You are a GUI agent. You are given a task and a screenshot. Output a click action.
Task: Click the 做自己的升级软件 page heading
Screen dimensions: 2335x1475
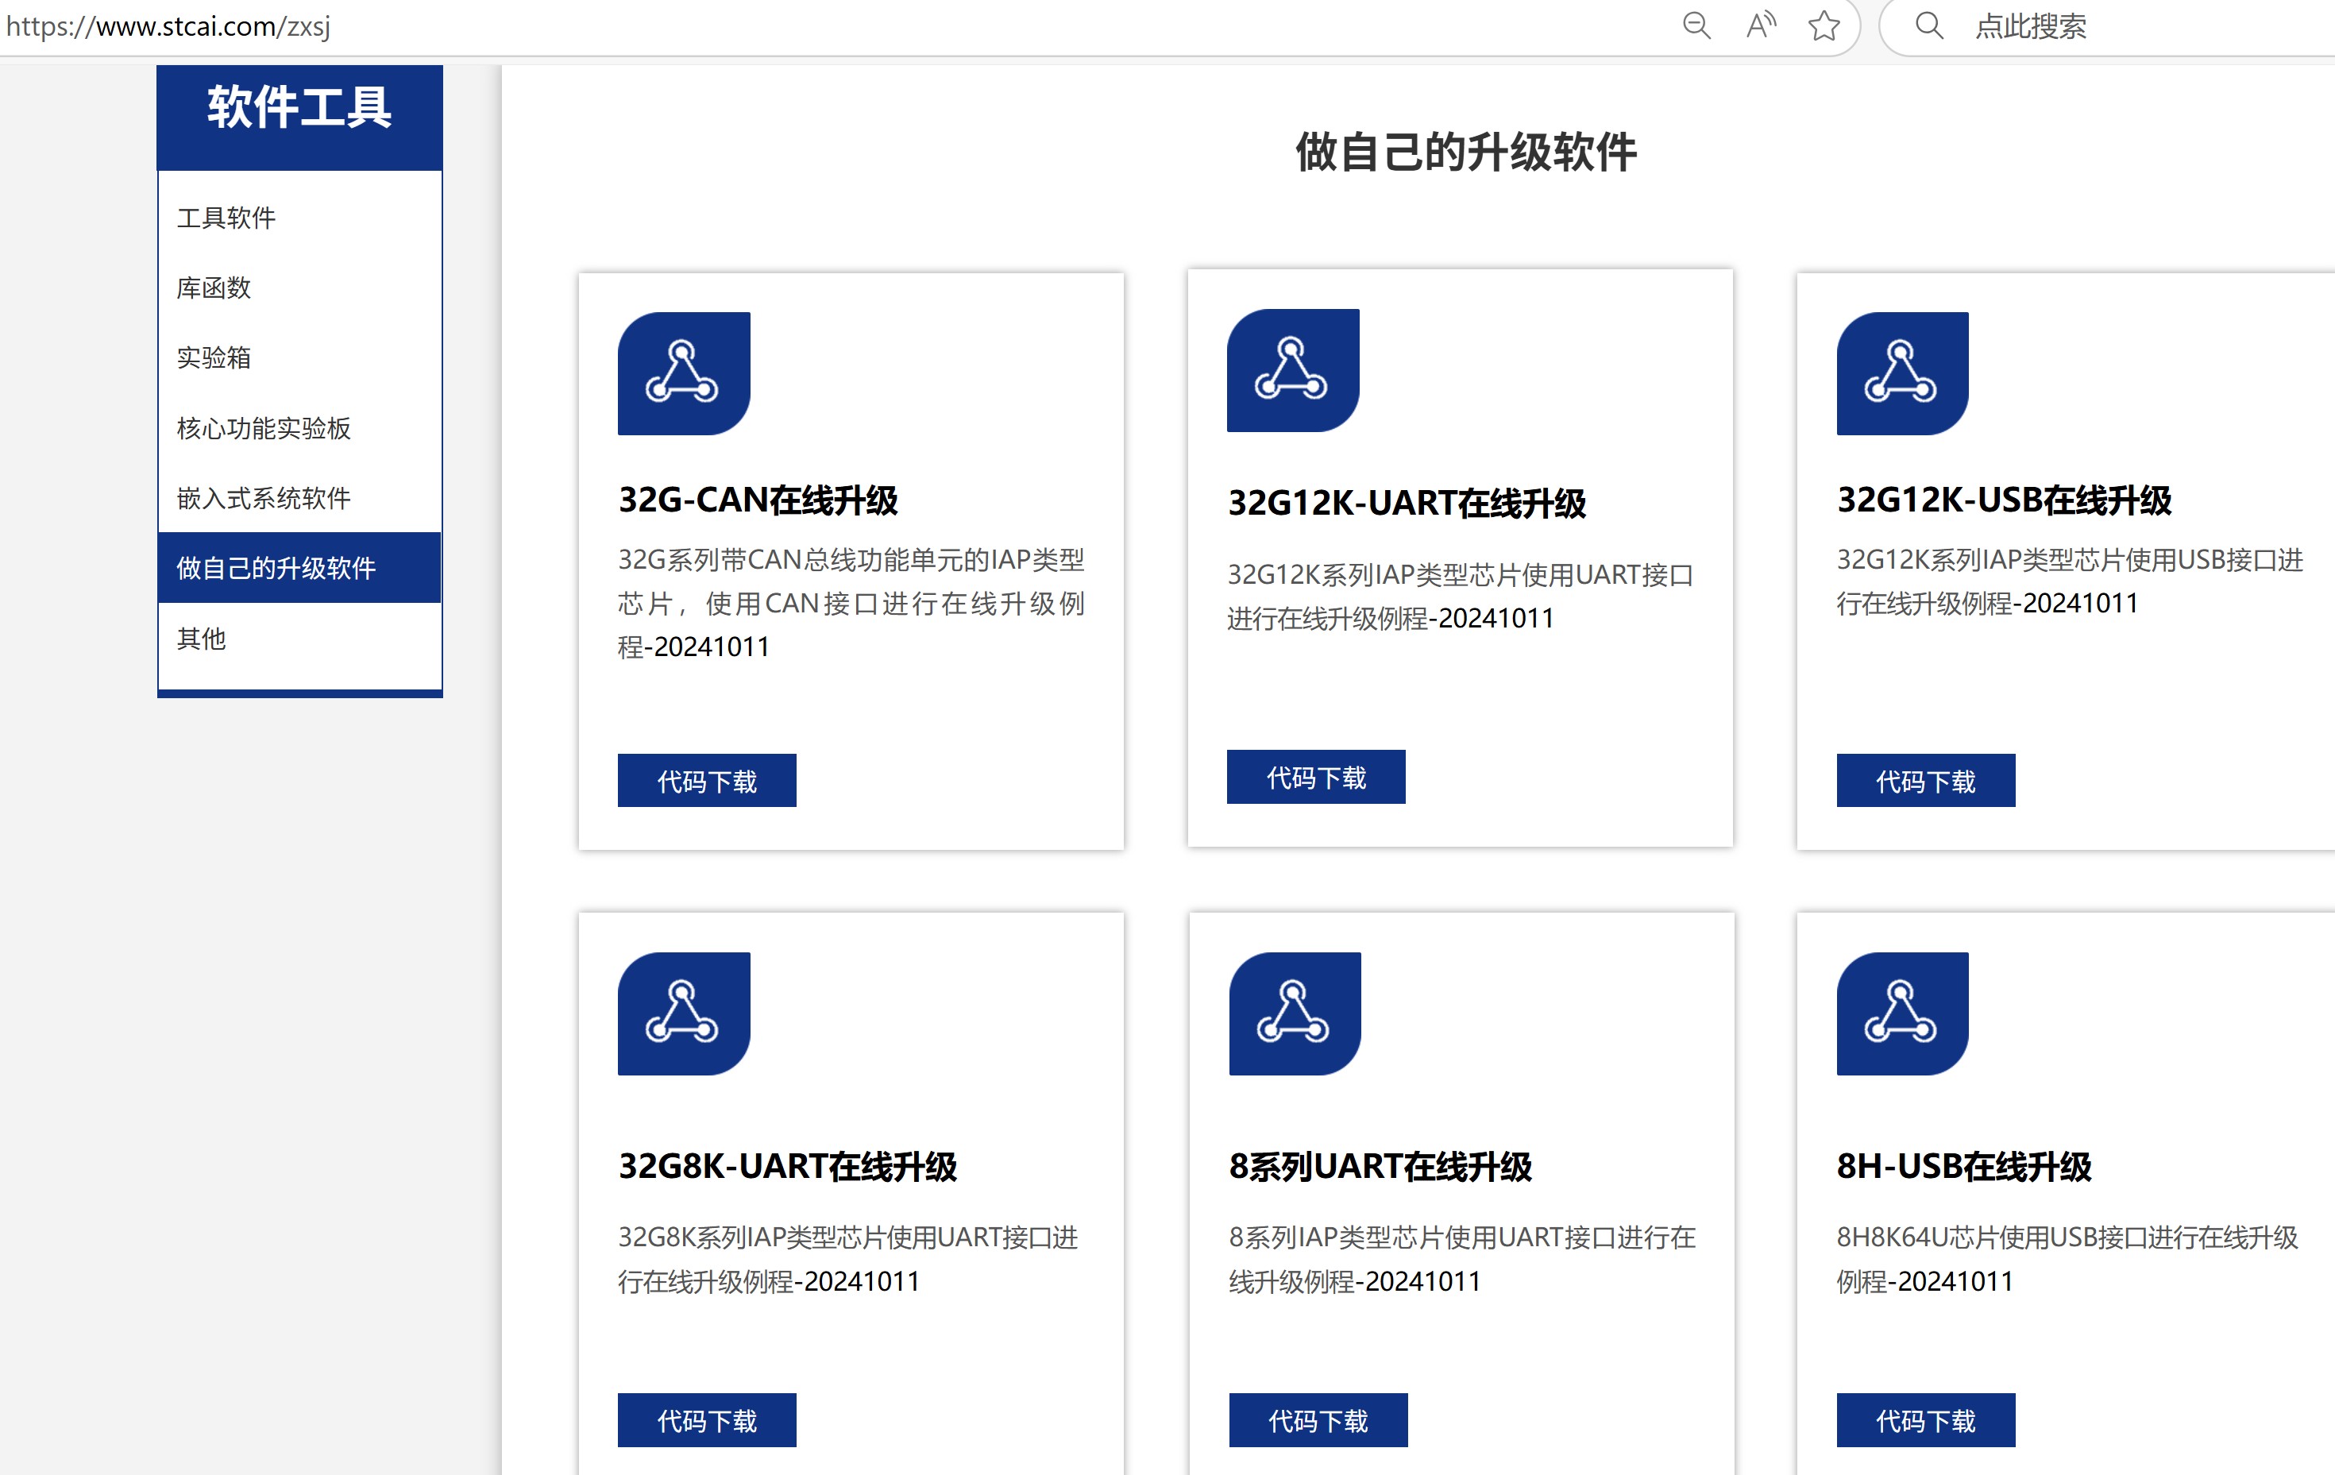1466,153
